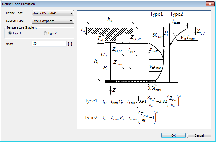The image size is (216, 142).
Task: Click the downward Z axis arrow in diagram
Action: point(111,90)
